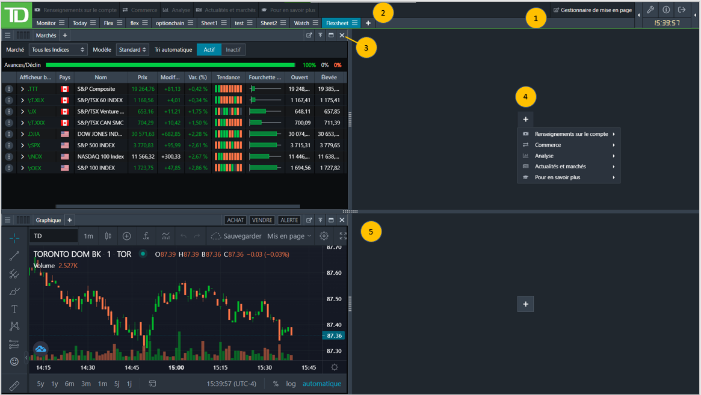Open chart settings gear icon
Screen dimensions: 701x395
pyautogui.click(x=324, y=236)
